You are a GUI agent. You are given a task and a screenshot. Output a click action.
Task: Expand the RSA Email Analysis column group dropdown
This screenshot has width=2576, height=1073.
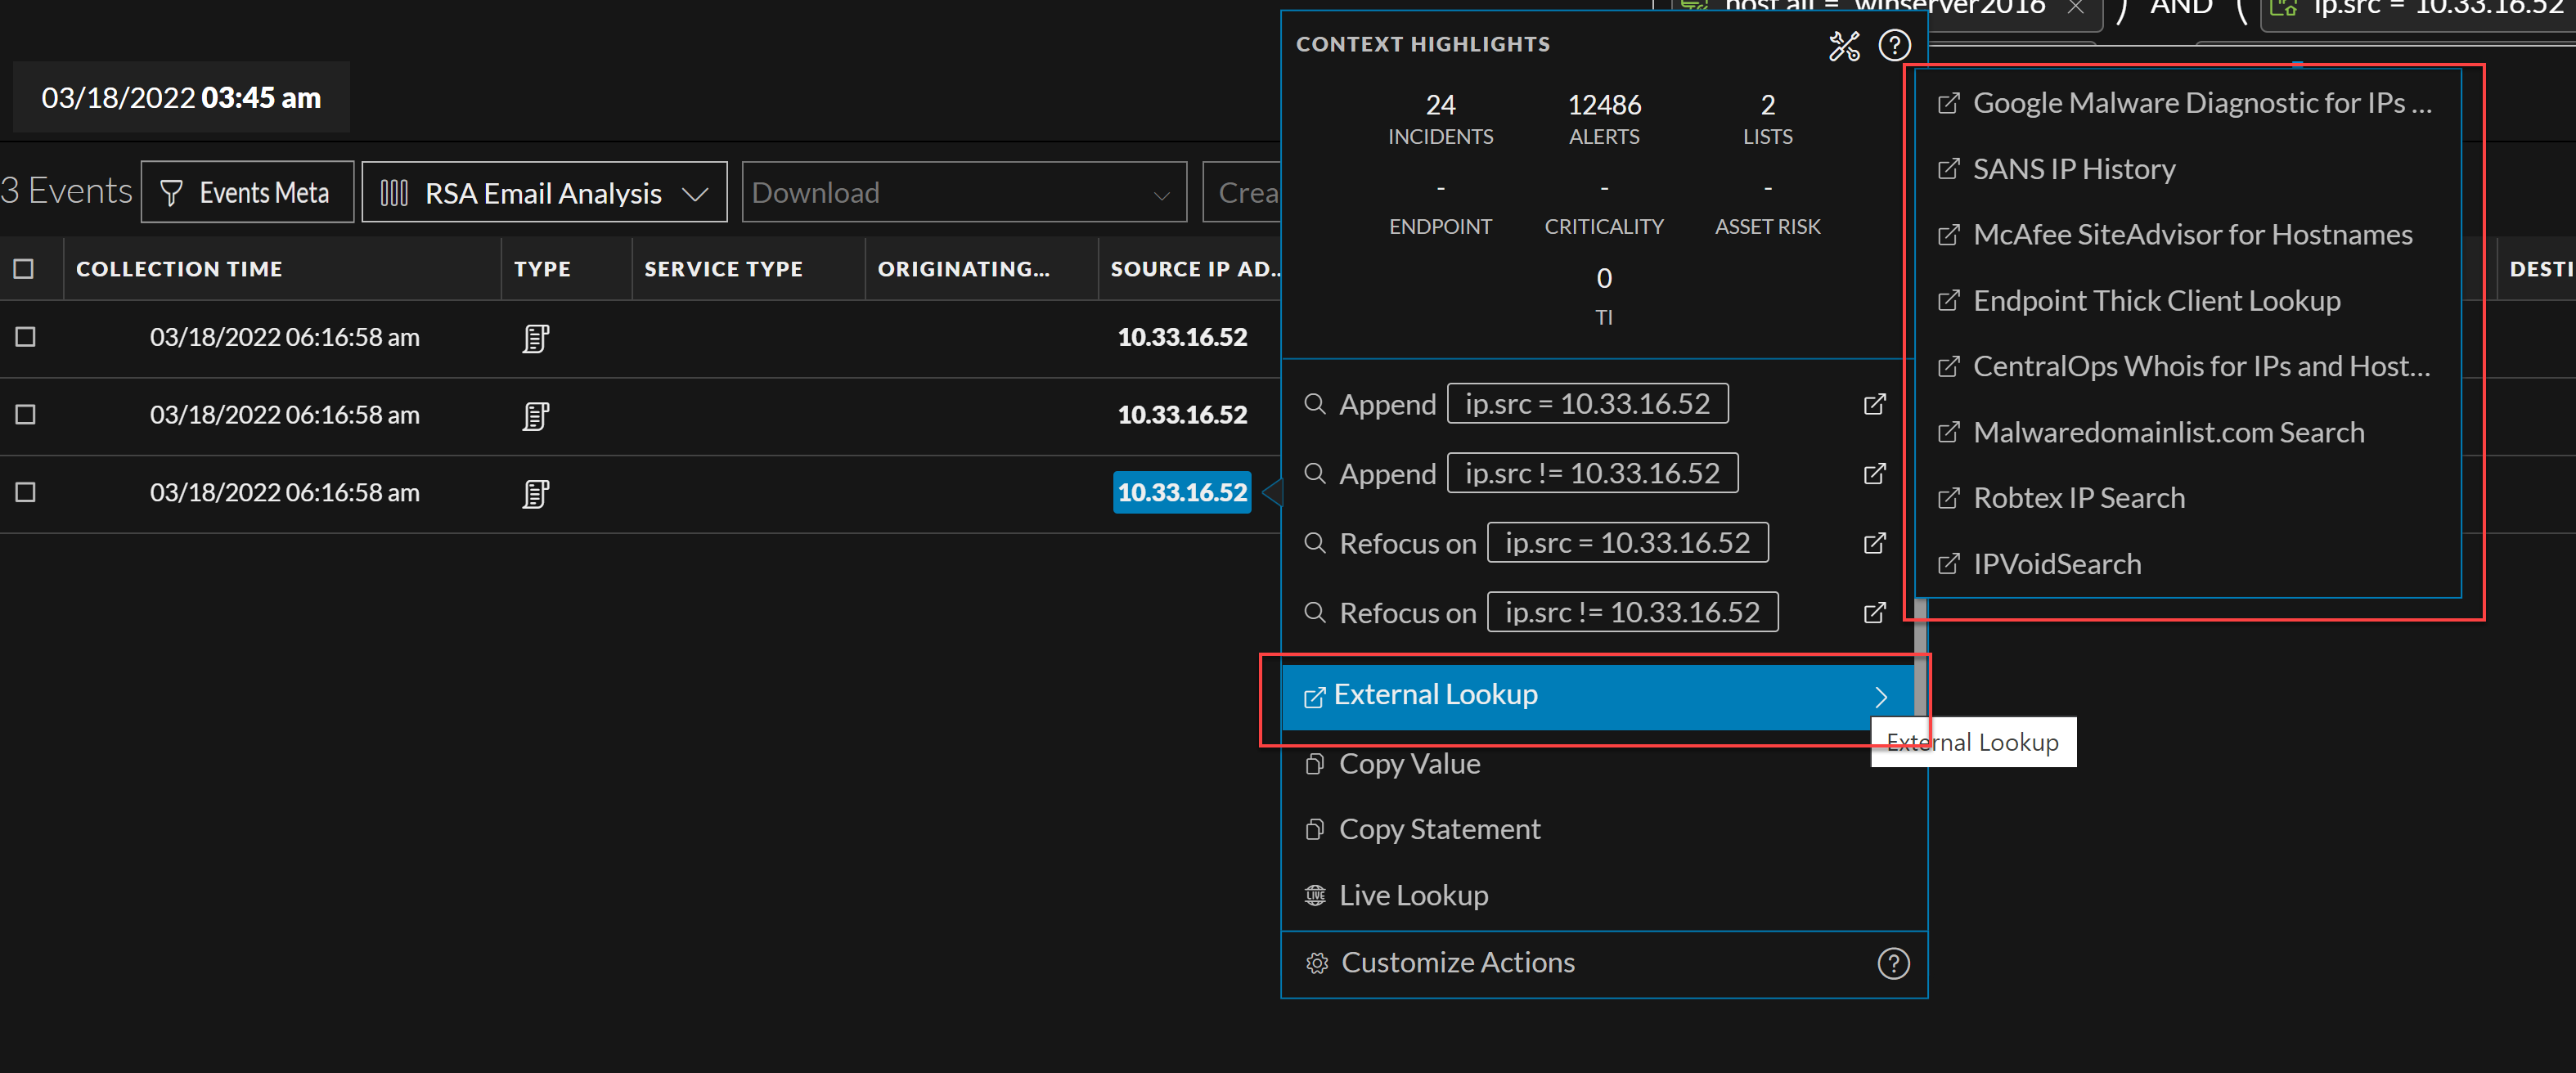(544, 193)
